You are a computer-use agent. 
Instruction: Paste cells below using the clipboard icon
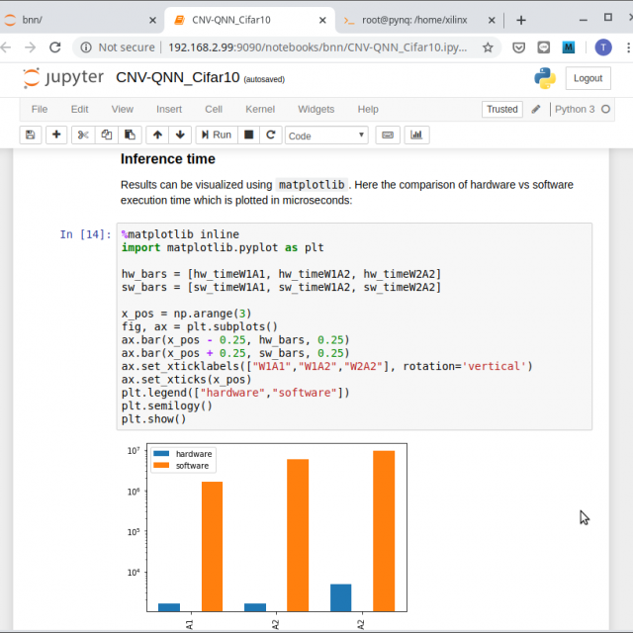click(130, 135)
